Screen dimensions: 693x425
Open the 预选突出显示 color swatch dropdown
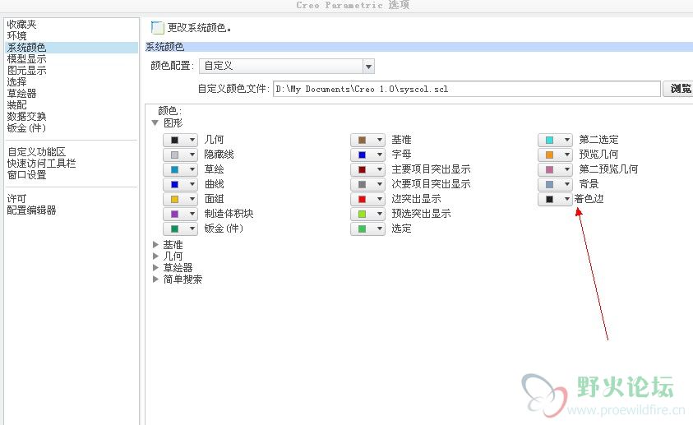[367, 214]
